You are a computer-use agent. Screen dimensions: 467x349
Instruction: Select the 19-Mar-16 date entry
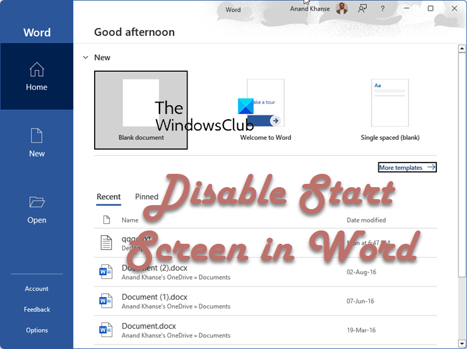point(361,330)
